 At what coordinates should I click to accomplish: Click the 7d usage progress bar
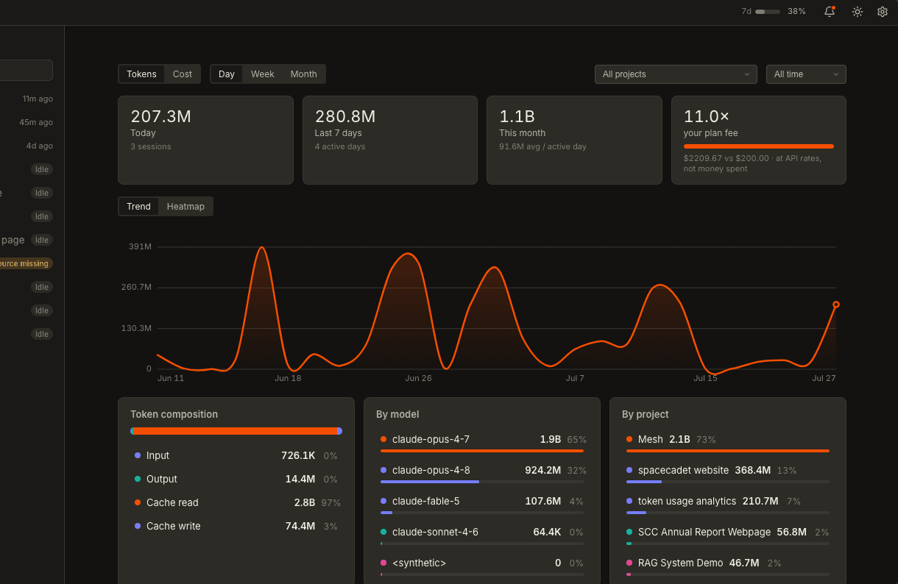point(768,12)
